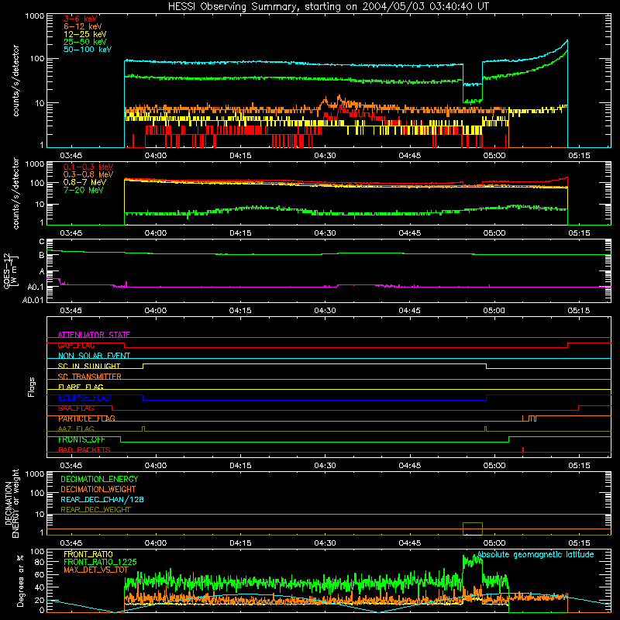The width and height of the screenshot is (620, 620).
Task: Select the 6-12 keV legend label
Action: tap(83, 26)
